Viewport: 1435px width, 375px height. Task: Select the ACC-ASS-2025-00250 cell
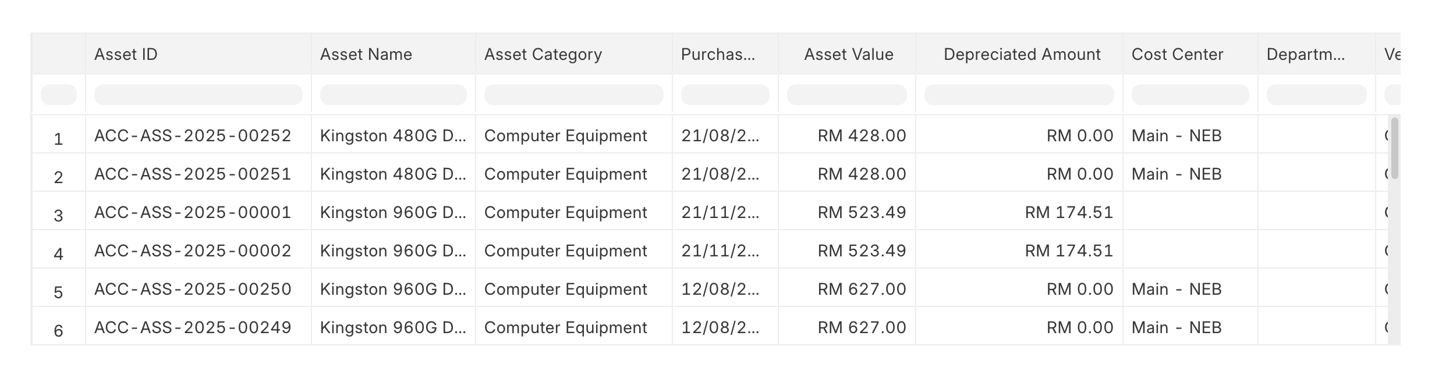193,289
